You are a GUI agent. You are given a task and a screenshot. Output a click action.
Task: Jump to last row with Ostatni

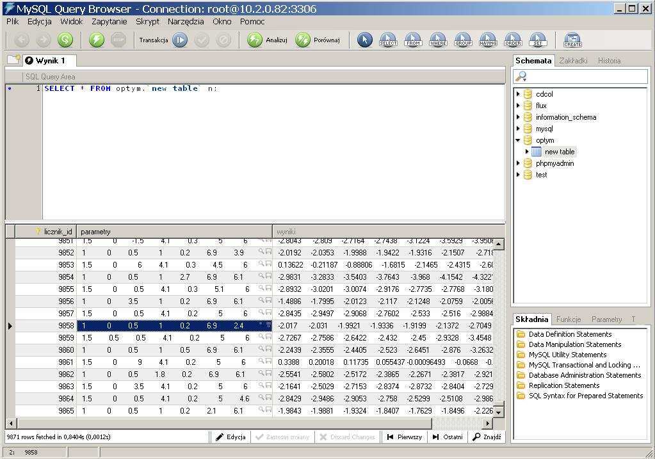click(448, 437)
